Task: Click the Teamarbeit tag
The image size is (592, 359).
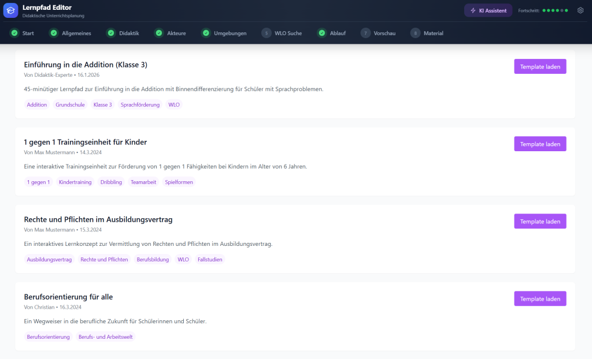Action: pos(143,182)
